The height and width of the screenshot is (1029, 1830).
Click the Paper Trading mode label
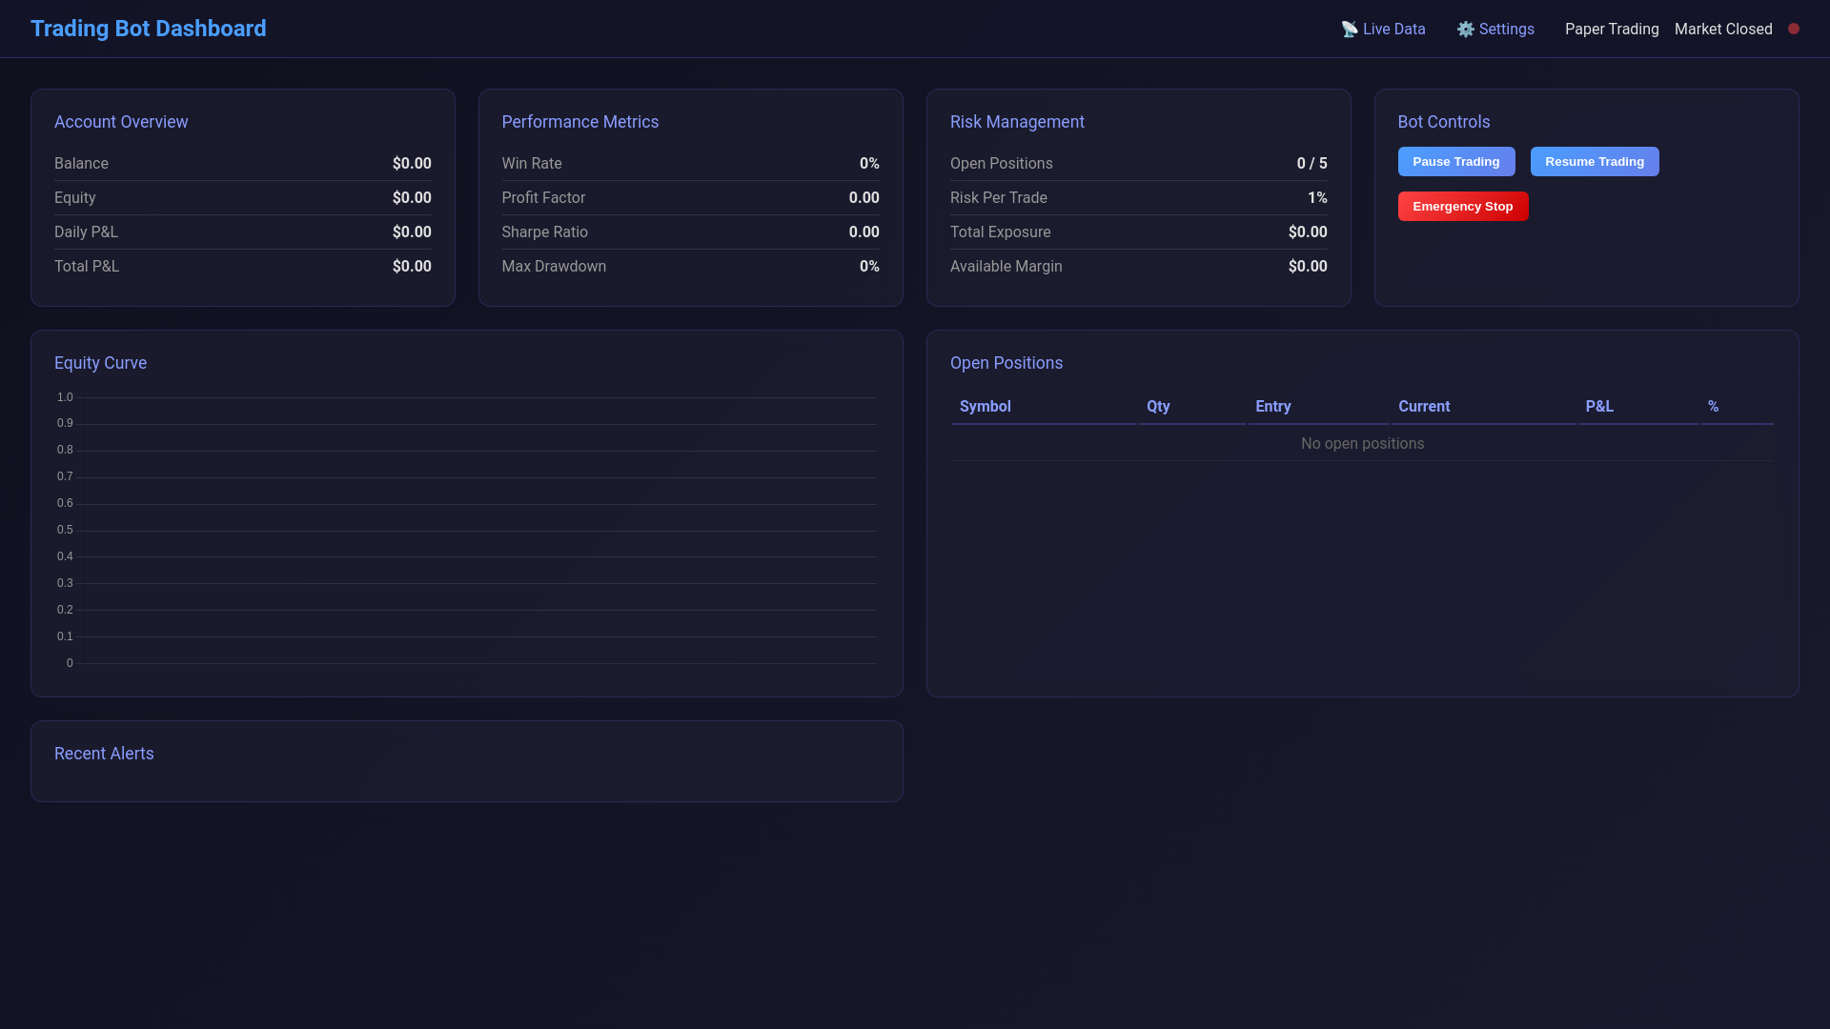click(1611, 30)
